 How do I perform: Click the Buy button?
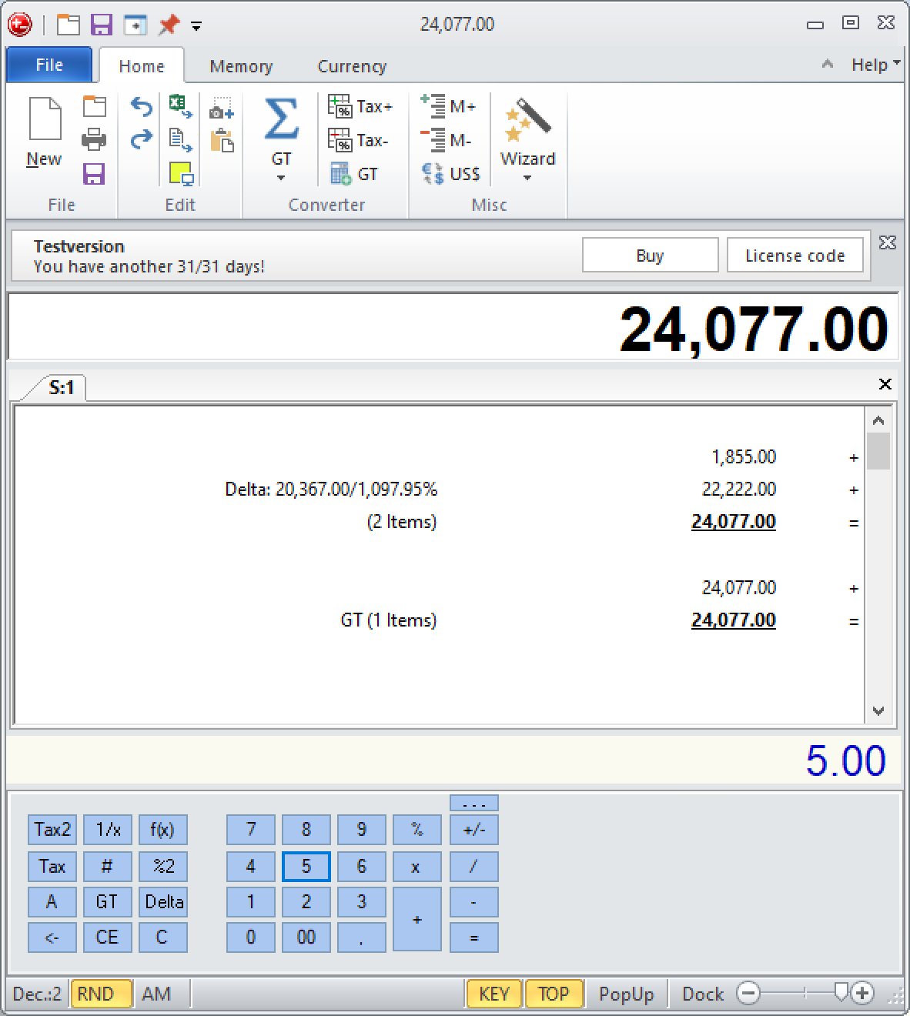pos(650,256)
